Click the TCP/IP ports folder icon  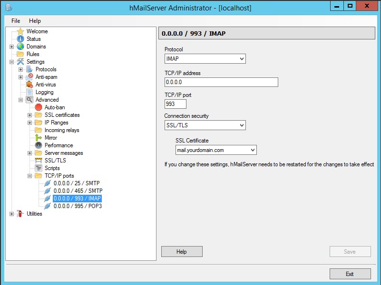(x=39, y=176)
